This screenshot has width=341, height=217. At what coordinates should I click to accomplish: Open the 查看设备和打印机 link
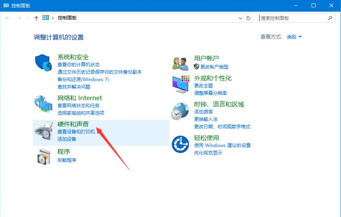(76, 132)
